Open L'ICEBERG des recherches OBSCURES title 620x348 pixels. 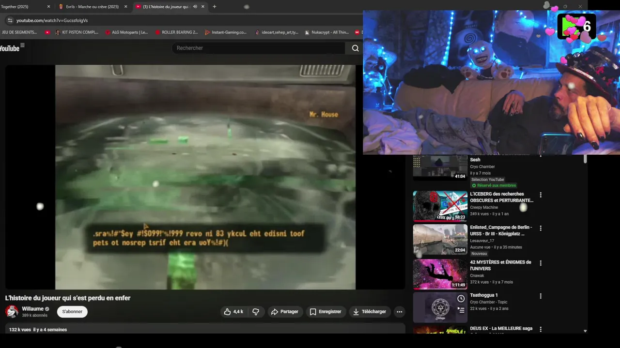501,197
